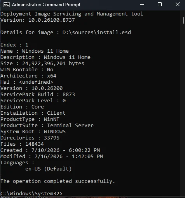Click the 'Installation : Client' line
Screen dimensions: 185x198
pos(33,113)
